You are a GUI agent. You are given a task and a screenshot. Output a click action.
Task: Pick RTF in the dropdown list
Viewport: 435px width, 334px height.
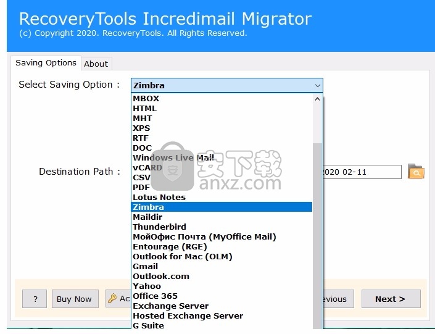(x=222, y=138)
